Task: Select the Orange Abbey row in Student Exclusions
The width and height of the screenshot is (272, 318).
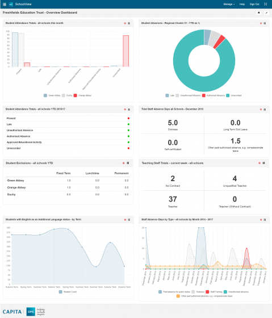Action: pyautogui.click(x=68, y=187)
